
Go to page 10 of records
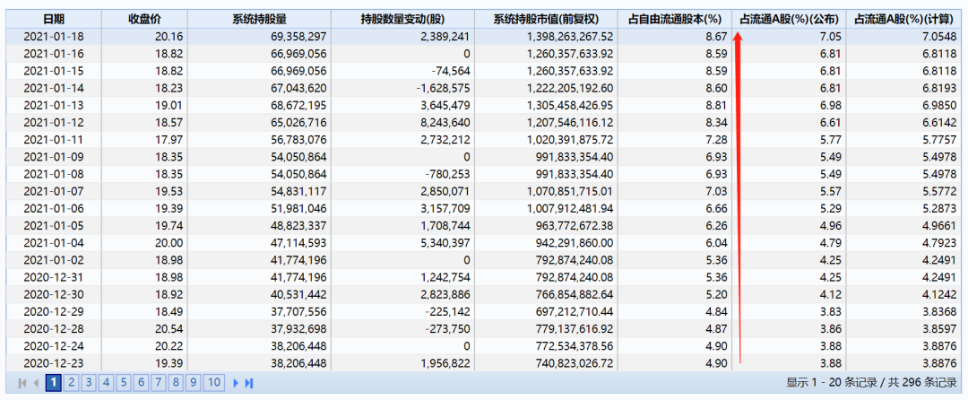pyautogui.click(x=213, y=383)
